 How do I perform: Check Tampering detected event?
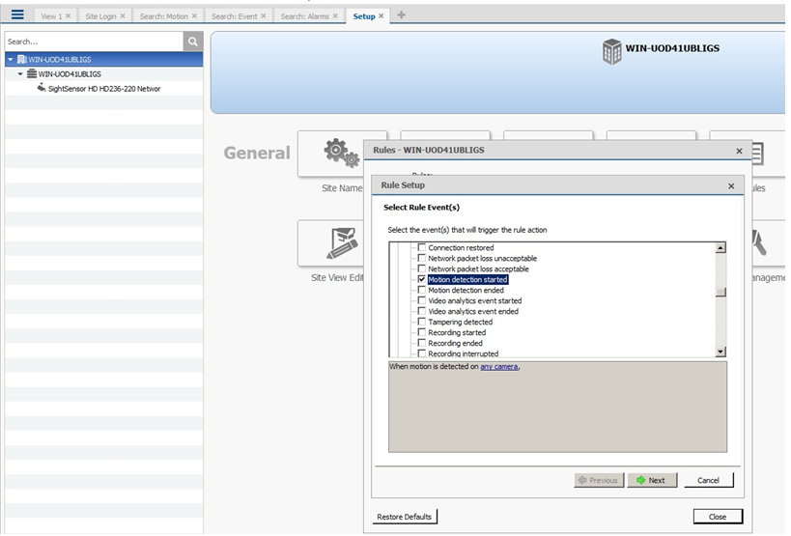[422, 322]
